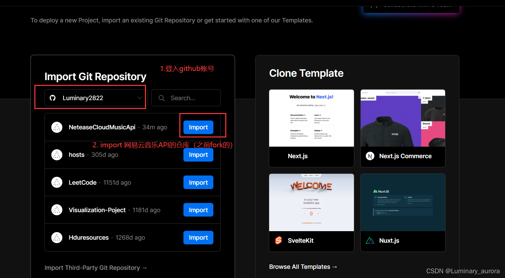The height and width of the screenshot is (278, 505).
Task: Click the Next.js Commerce N logo icon
Action: 370,156
